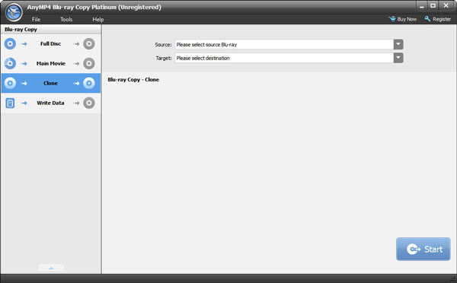Click the gray target disc beside Write Data
This screenshot has height=283, width=457.
89,103
